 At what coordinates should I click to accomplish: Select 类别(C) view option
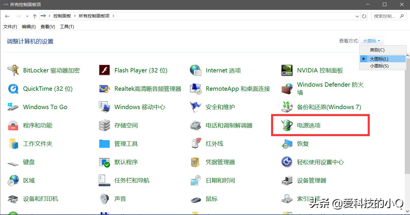383,50
